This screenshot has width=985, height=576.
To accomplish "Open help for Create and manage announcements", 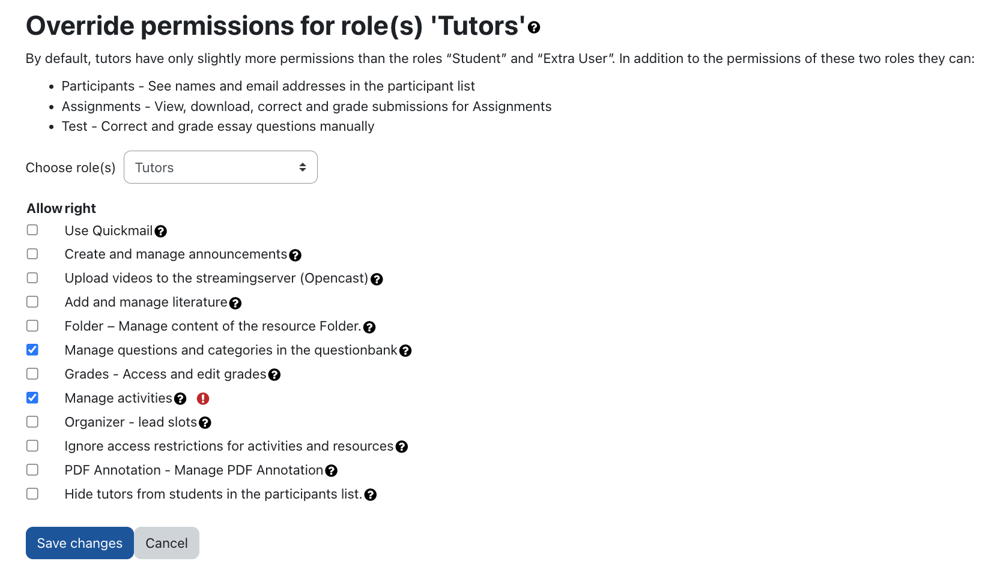I will (x=295, y=256).
